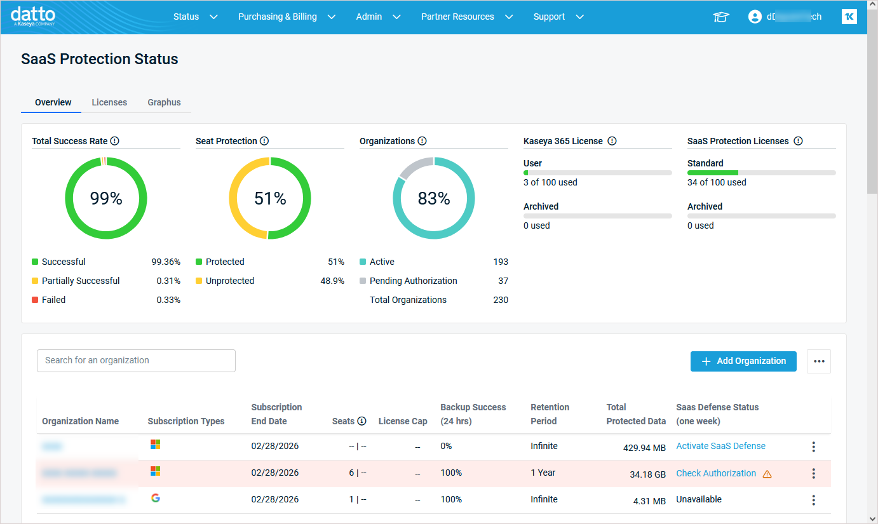The height and width of the screenshot is (524, 878).
Task: Click the Total Organizations 230 entry
Action: (439, 300)
